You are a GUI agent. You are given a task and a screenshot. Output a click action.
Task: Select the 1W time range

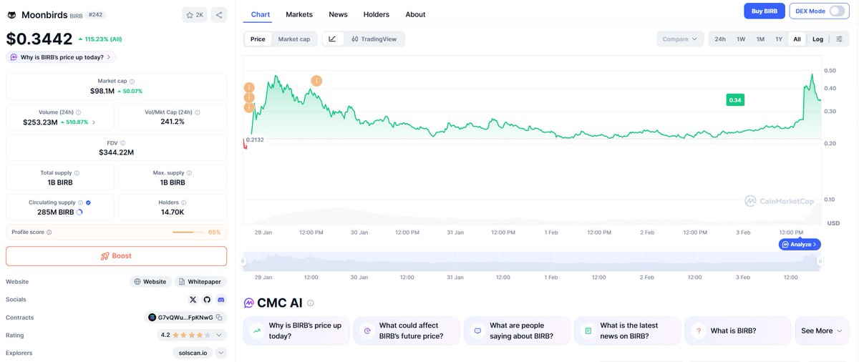[x=740, y=39]
